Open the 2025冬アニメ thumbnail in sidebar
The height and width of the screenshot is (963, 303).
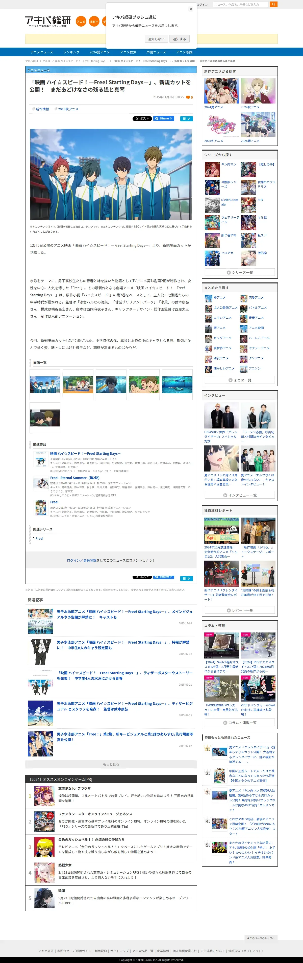tap(221, 125)
